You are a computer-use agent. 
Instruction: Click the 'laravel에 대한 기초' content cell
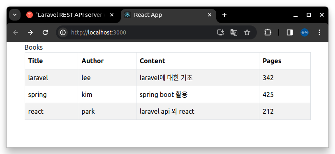198,78
